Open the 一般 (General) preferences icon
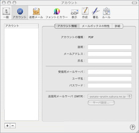This screenshot has height=133, width=139. pos(6,13)
